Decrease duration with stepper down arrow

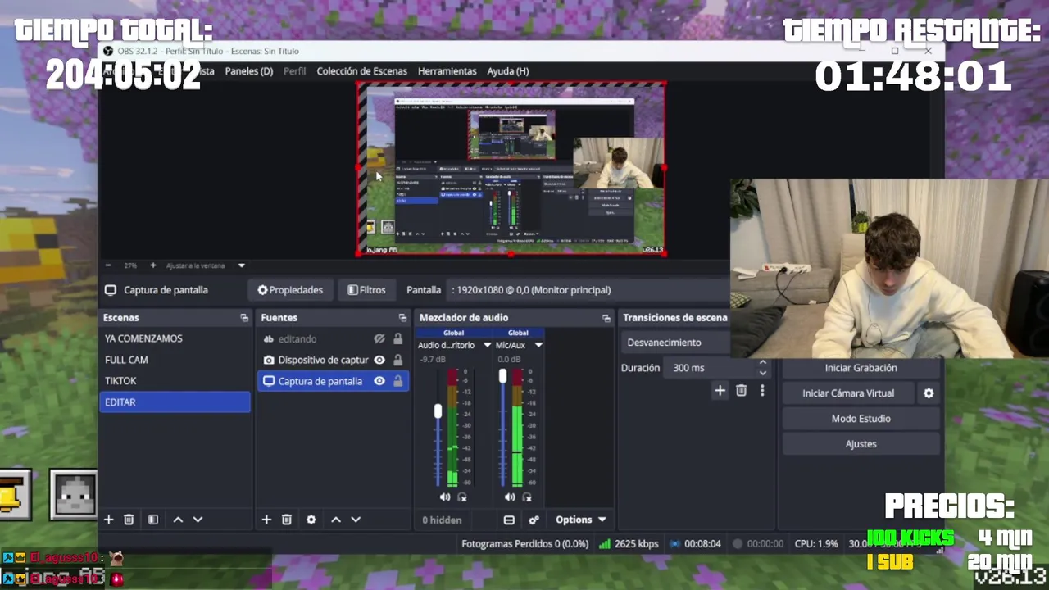763,373
